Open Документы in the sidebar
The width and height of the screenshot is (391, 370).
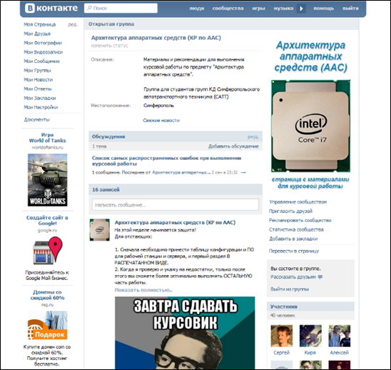(x=37, y=120)
